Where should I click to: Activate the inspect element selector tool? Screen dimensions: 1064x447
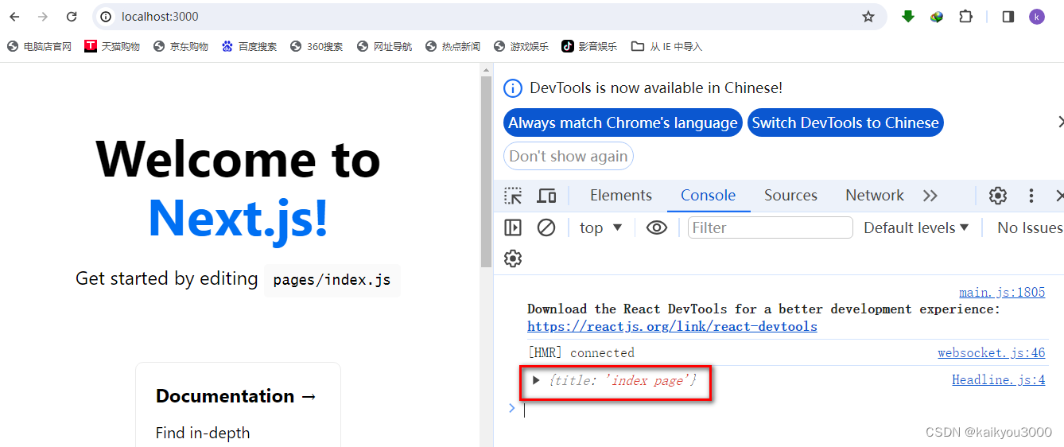[x=513, y=196]
